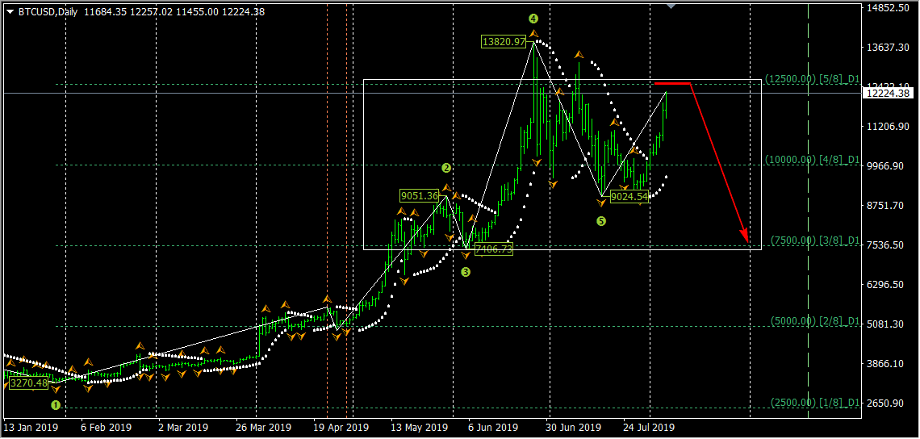This screenshot has height=439, width=920.
Task: Click the up fractal arrow above 13820.97 peak
Action: pyautogui.click(x=533, y=34)
